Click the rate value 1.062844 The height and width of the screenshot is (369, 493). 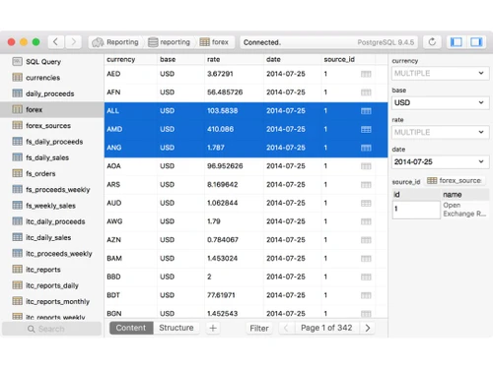pyautogui.click(x=223, y=203)
